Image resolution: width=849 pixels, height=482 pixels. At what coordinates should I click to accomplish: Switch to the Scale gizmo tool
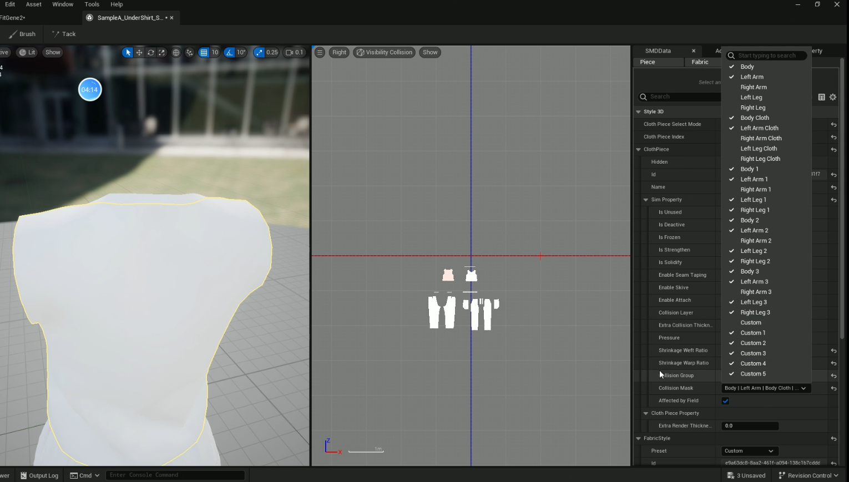tap(161, 52)
